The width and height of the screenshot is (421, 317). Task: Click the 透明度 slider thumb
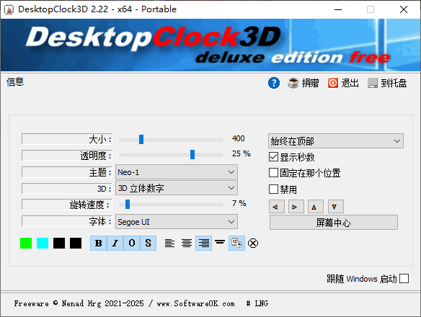coord(192,154)
